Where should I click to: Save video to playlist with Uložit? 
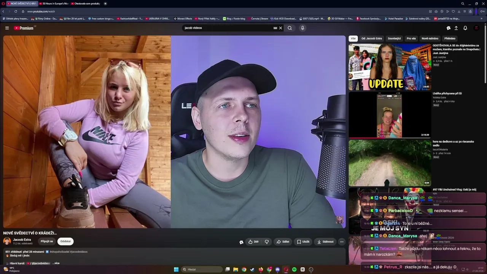click(303, 242)
